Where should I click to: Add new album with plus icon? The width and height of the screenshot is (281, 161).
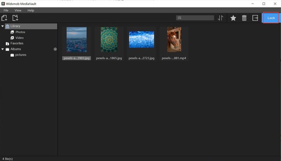coord(55,49)
